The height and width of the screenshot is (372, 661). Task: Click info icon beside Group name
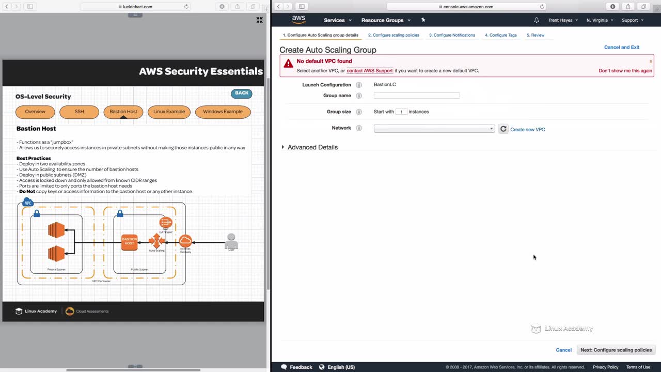359,96
